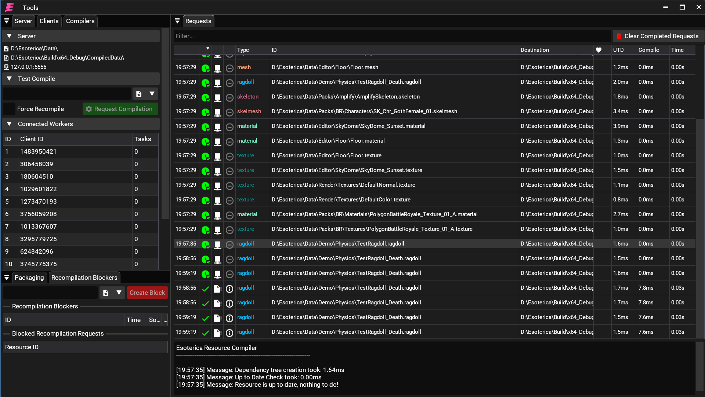The image size is (705, 397).
Task: Click the info icon in the 19:59:19 bottom ragdoll row
Action: click(229, 333)
